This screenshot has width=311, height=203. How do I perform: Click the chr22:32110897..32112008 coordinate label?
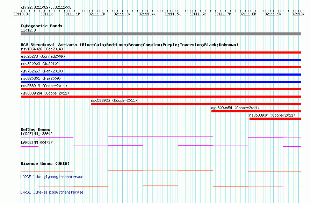pos(46,7)
